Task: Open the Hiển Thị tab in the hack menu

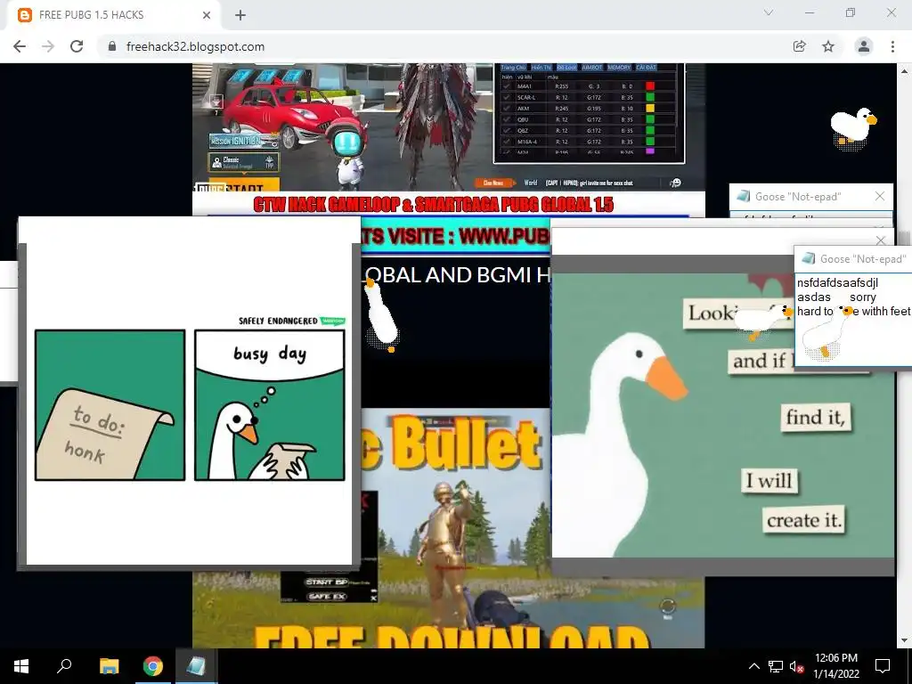Action: 541,68
